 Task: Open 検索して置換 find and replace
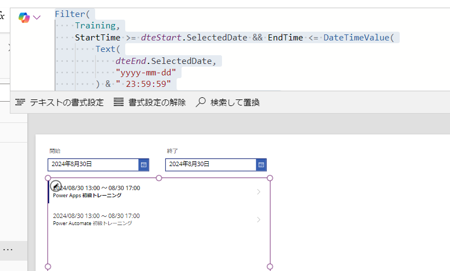[x=227, y=102]
